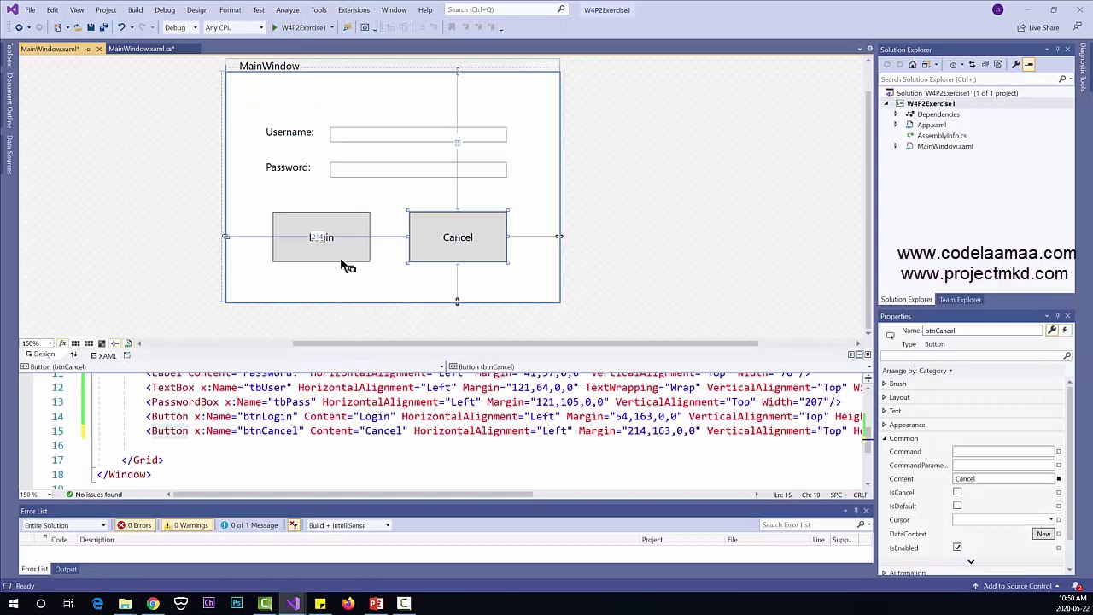Toggle the effects fx icon in designer
Viewport: 1093px width, 615px height.
[x=62, y=343]
